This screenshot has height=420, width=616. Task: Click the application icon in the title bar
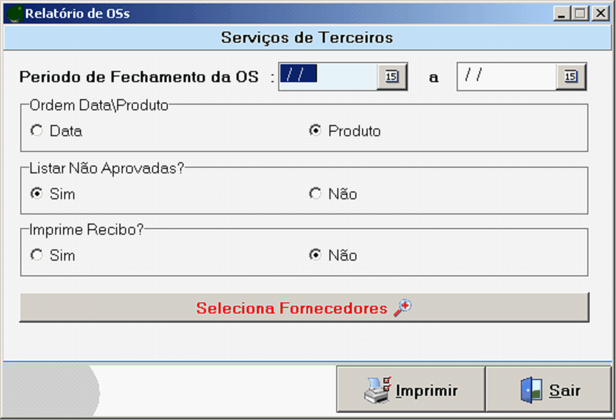(x=14, y=14)
